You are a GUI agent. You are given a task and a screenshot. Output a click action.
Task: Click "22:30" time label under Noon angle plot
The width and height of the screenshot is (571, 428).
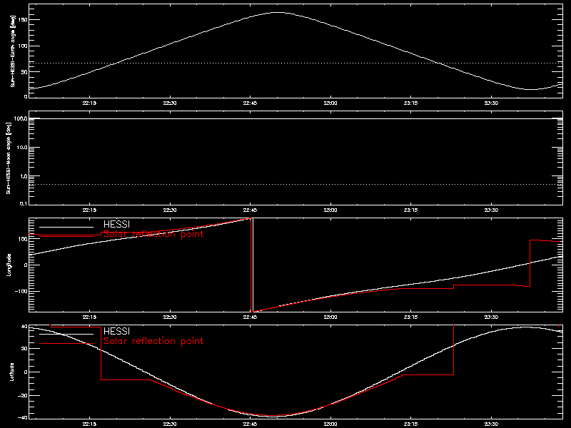tap(170, 210)
